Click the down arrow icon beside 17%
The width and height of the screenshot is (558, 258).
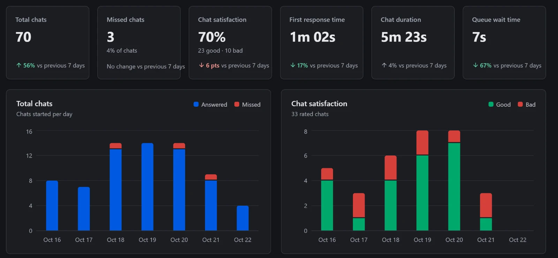(293, 65)
